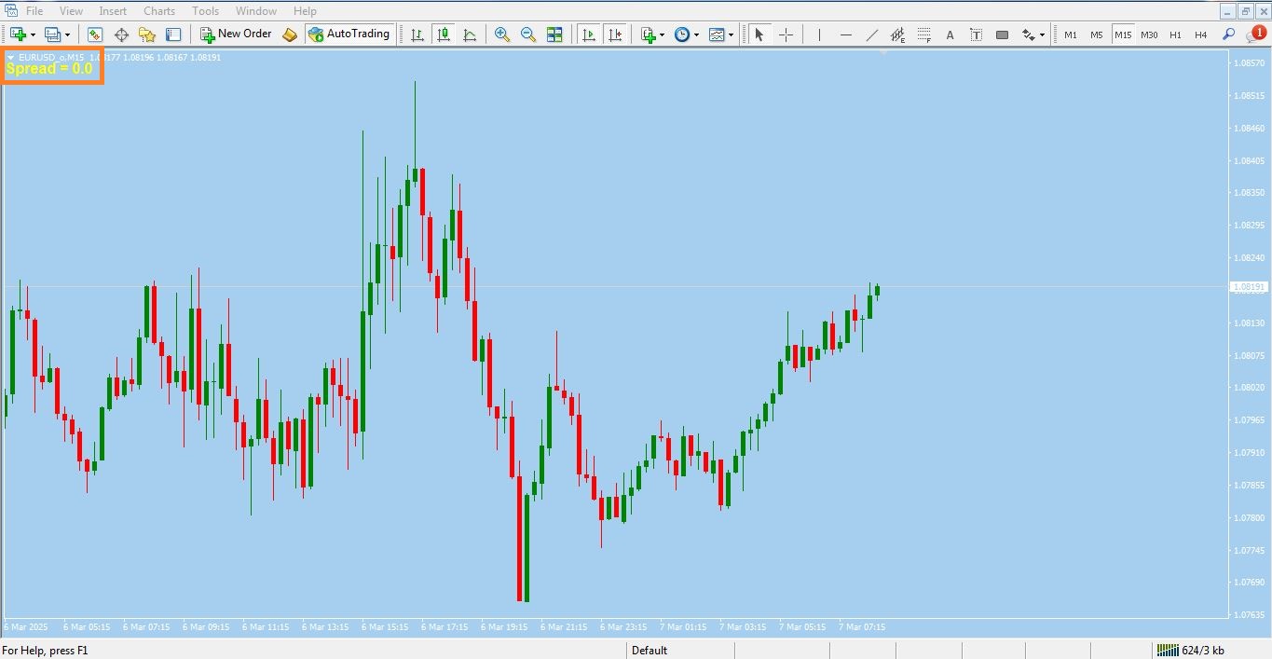This screenshot has width=1272, height=659.
Task: Click the Indicators list icon
Action: (649, 34)
